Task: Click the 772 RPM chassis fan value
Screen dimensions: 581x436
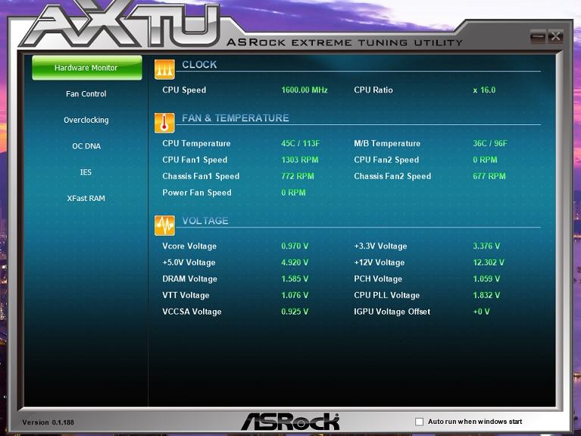Action: (x=297, y=176)
